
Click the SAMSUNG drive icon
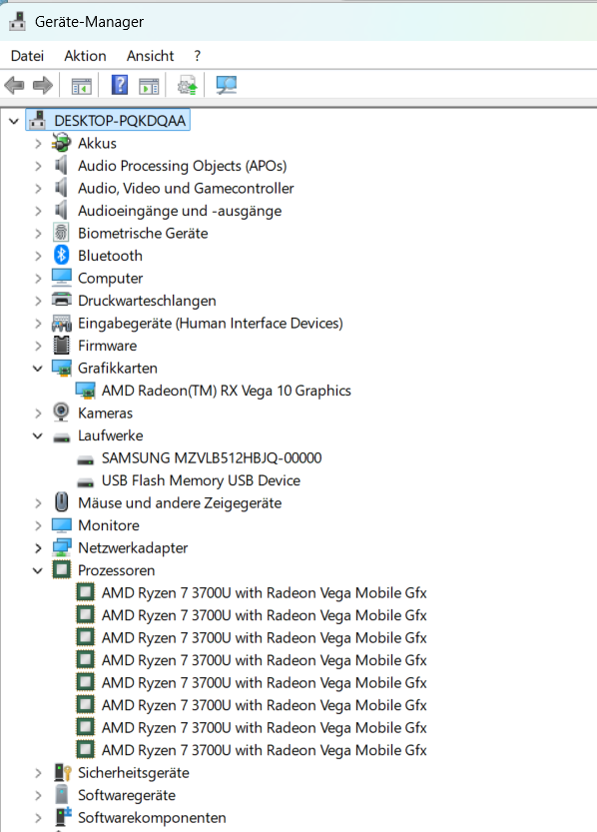point(86,459)
